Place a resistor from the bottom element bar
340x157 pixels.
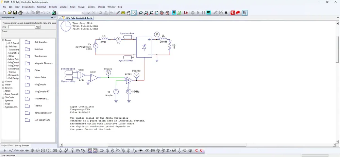coord(11,151)
